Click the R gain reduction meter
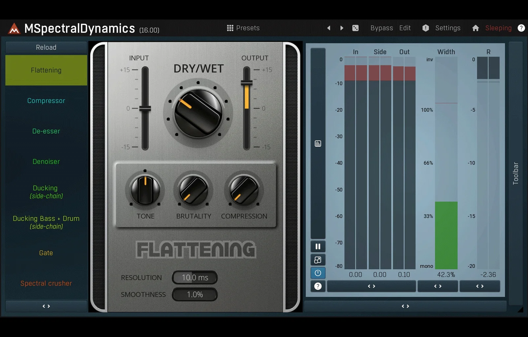Screen dimensions: 528x337 488,163
